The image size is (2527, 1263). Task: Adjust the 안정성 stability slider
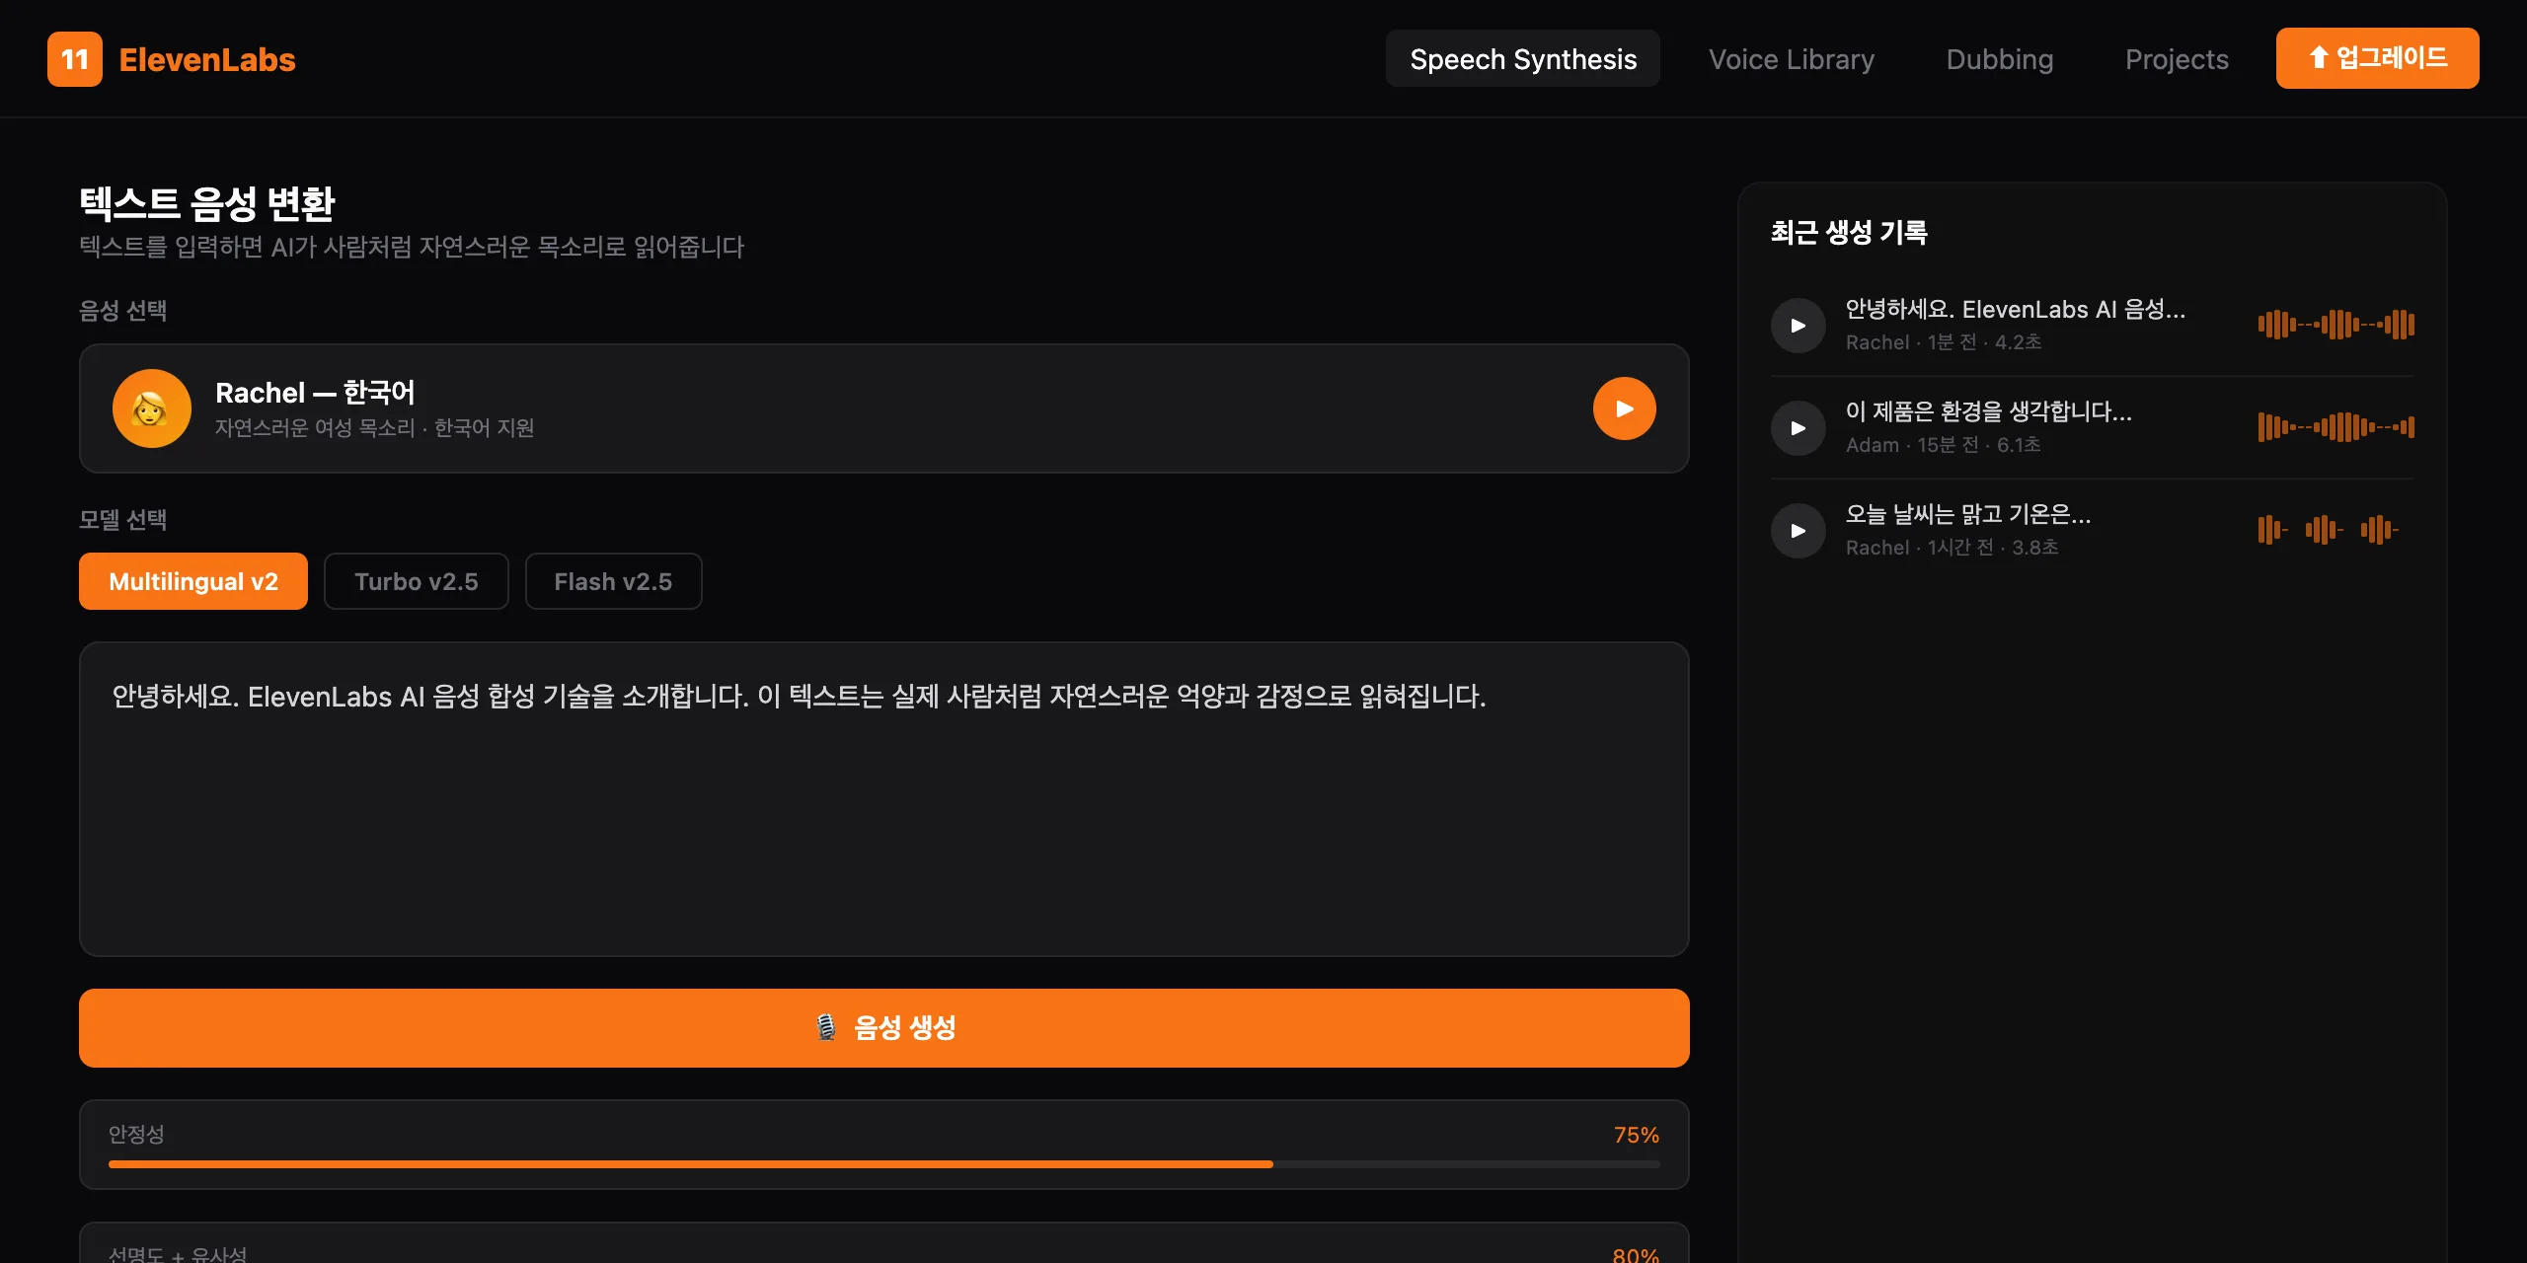[884, 1164]
